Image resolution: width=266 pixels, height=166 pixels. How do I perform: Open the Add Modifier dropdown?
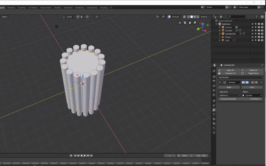tap(240, 77)
